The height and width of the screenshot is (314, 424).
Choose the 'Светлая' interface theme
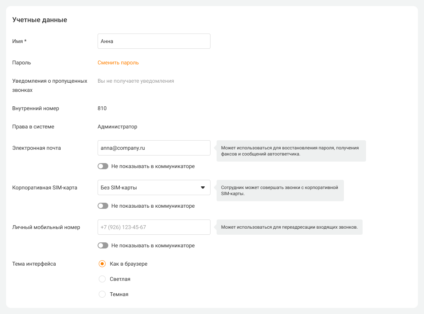(102, 279)
